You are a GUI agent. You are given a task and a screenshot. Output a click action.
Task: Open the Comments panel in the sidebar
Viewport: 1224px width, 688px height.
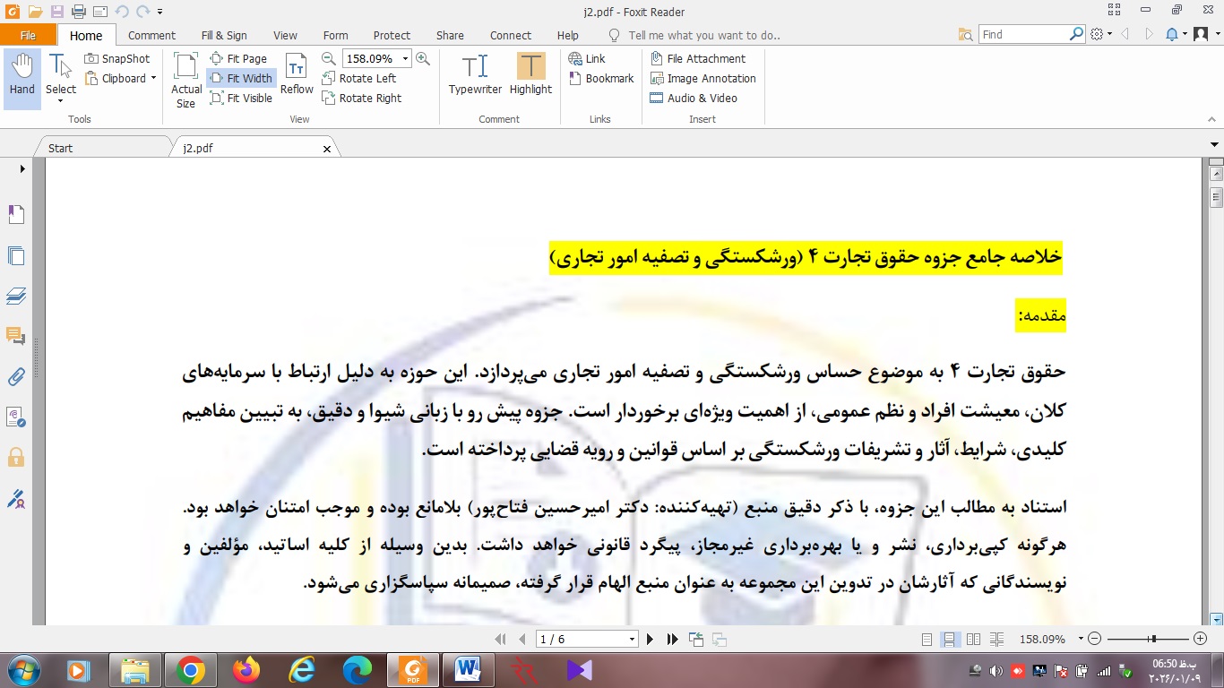coord(16,337)
